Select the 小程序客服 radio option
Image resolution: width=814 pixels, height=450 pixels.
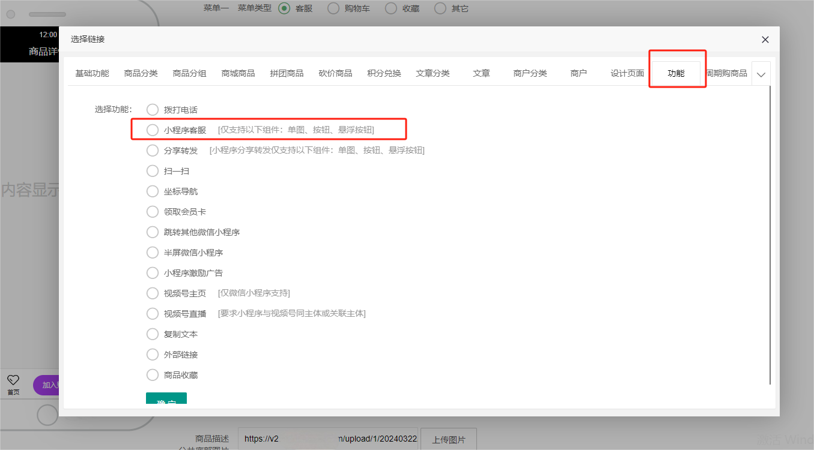click(x=153, y=130)
